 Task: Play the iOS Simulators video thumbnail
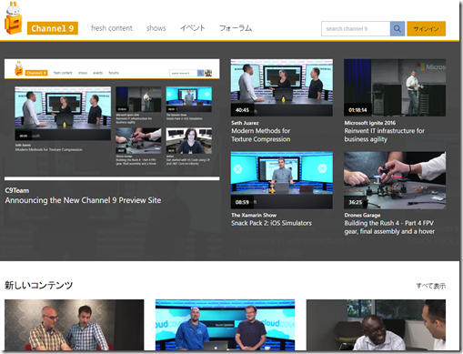click(x=281, y=180)
